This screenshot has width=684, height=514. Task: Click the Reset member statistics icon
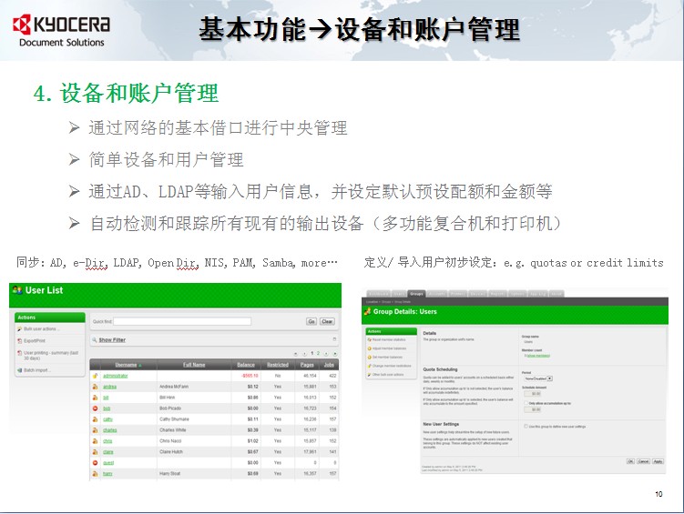coord(369,341)
